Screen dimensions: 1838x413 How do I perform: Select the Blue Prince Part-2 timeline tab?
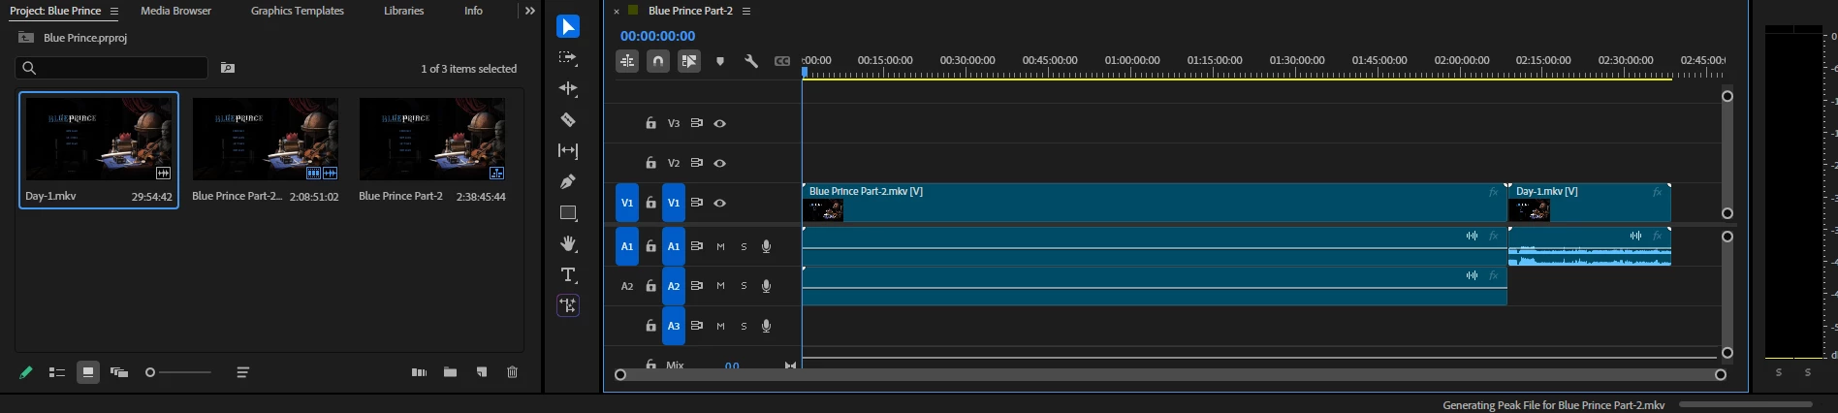click(690, 11)
